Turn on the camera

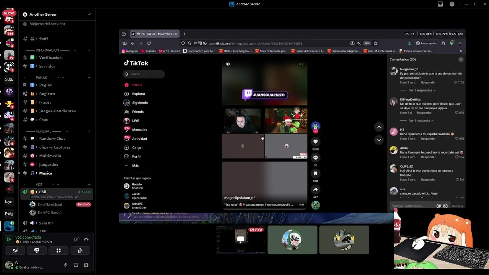click(15, 251)
